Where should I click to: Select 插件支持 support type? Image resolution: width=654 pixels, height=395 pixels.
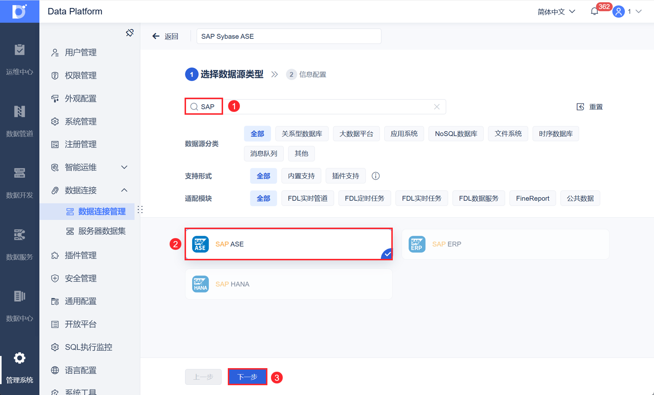pyautogui.click(x=346, y=176)
